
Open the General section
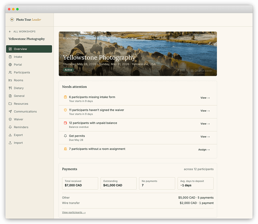click(x=29, y=96)
